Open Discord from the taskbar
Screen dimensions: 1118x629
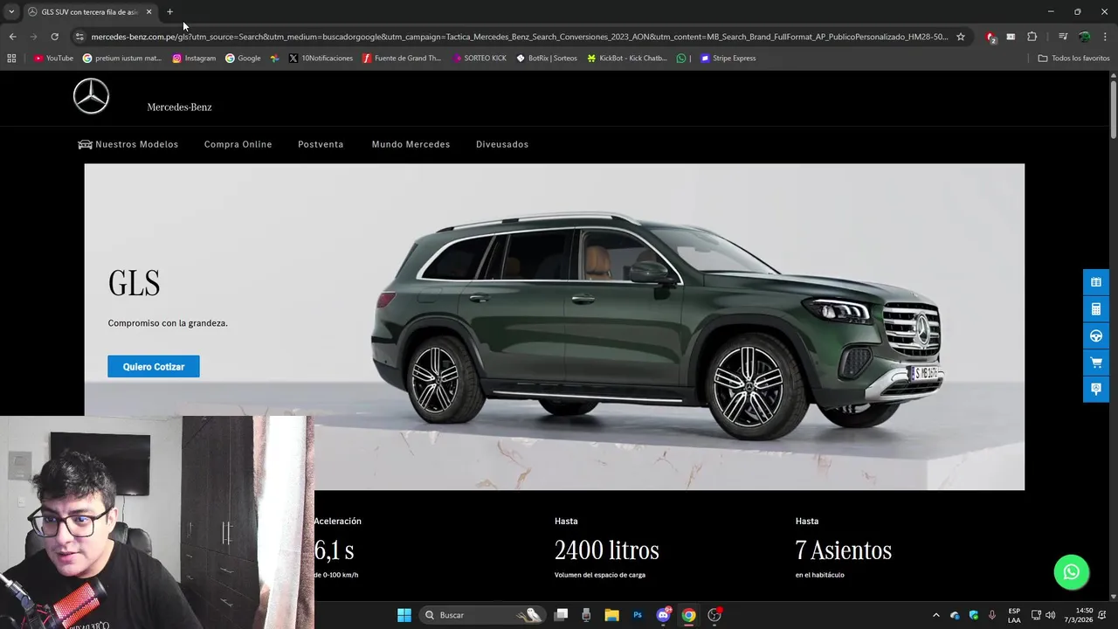coord(663,615)
